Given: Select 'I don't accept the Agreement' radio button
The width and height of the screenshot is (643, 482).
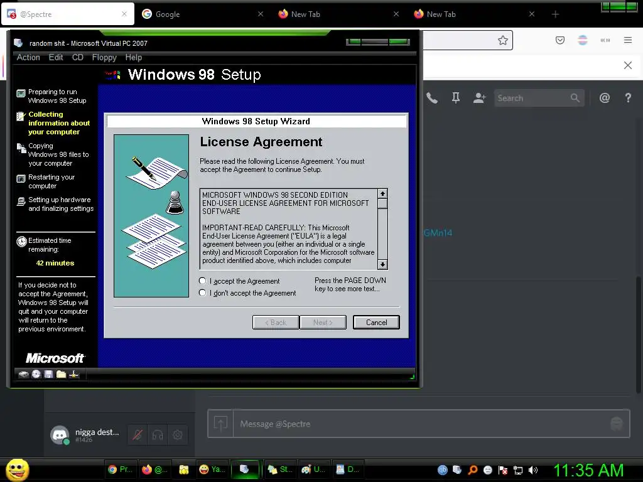Looking at the screenshot, I should point(202,293).
